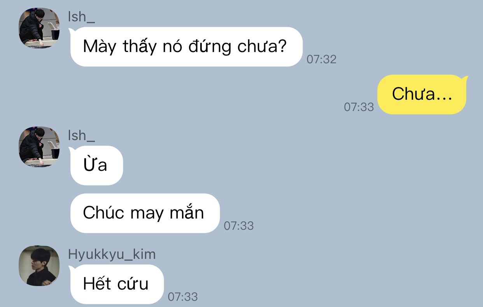Click the question mark in first message
Screen dimensions: 483x307
click(x=282, y=46)
